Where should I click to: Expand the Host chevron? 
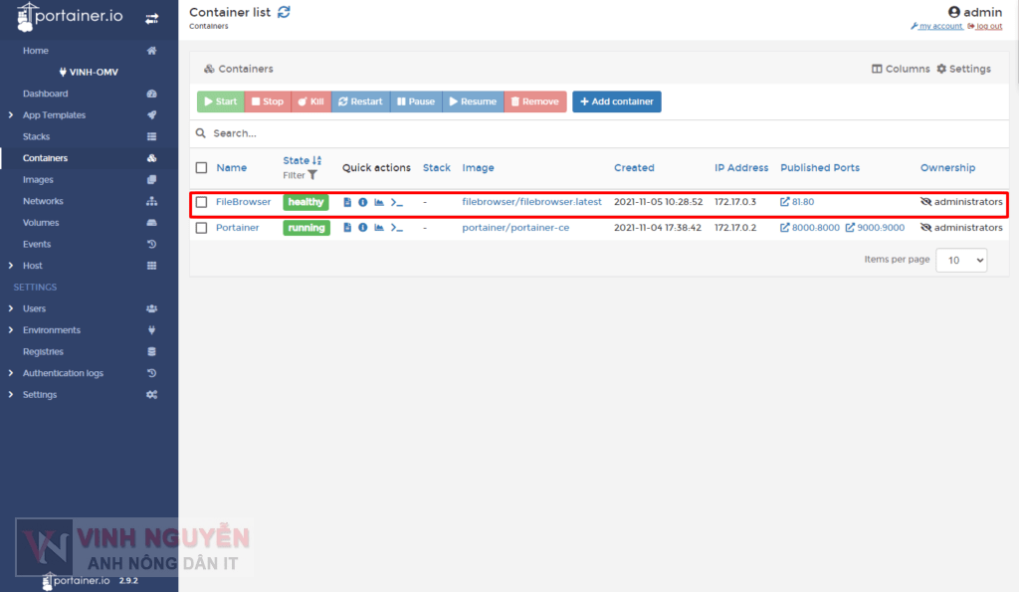coord(10,265)
